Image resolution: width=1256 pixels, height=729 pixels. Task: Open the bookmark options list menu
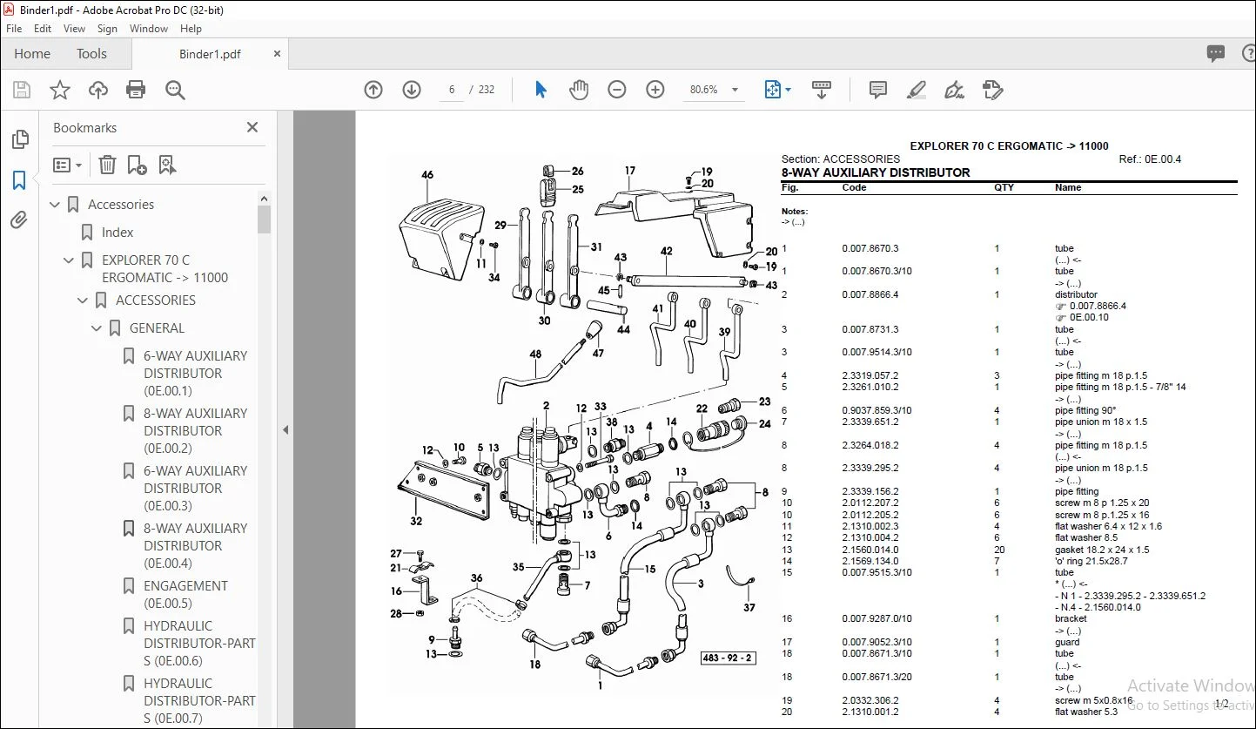point(67,165)
